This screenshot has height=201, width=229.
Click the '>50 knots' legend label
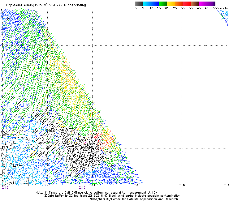click(220, 8)
